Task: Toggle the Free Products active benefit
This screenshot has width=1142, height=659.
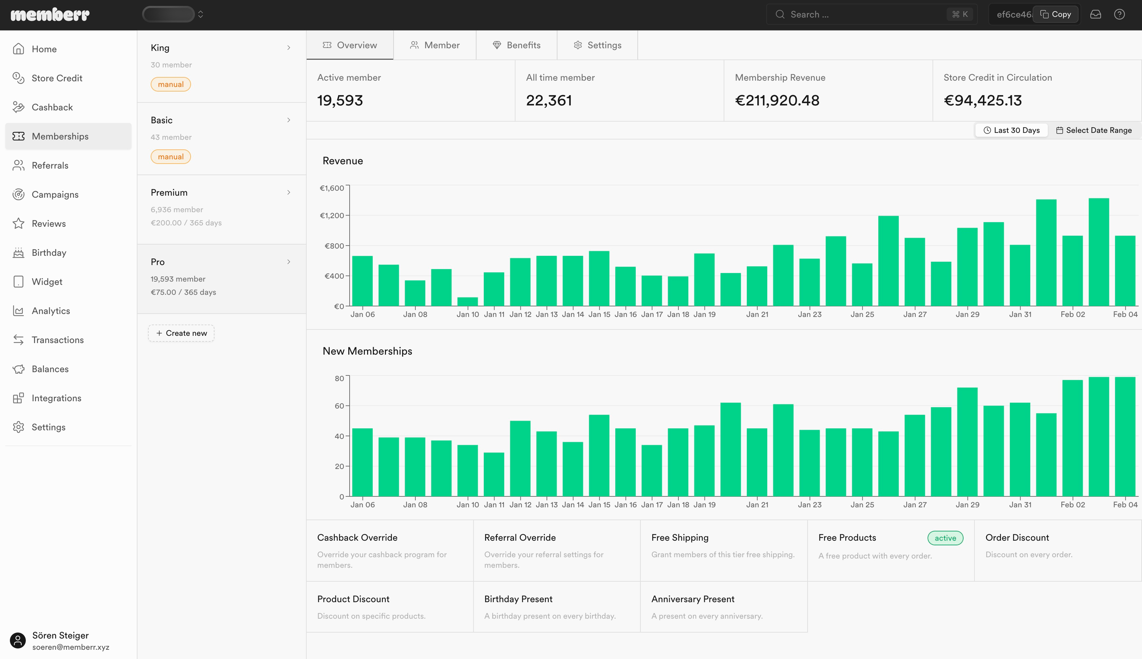Action: pos(891,550)
